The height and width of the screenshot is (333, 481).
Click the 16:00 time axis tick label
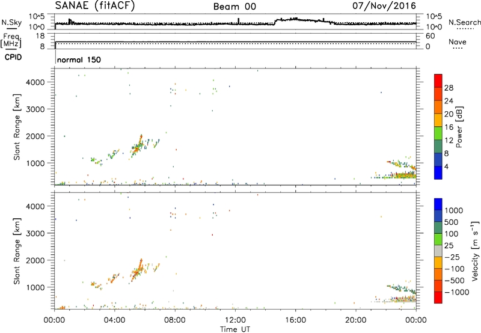click(295, 320)
